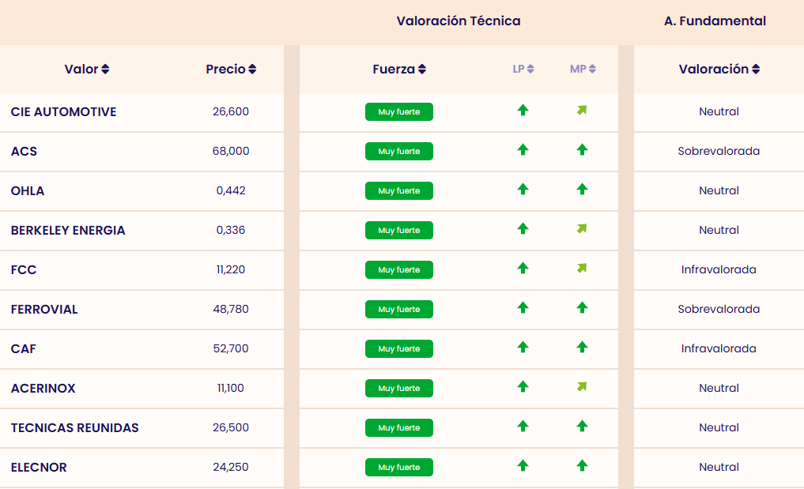Click FCC long-term up arrow

tap(523, 268)
